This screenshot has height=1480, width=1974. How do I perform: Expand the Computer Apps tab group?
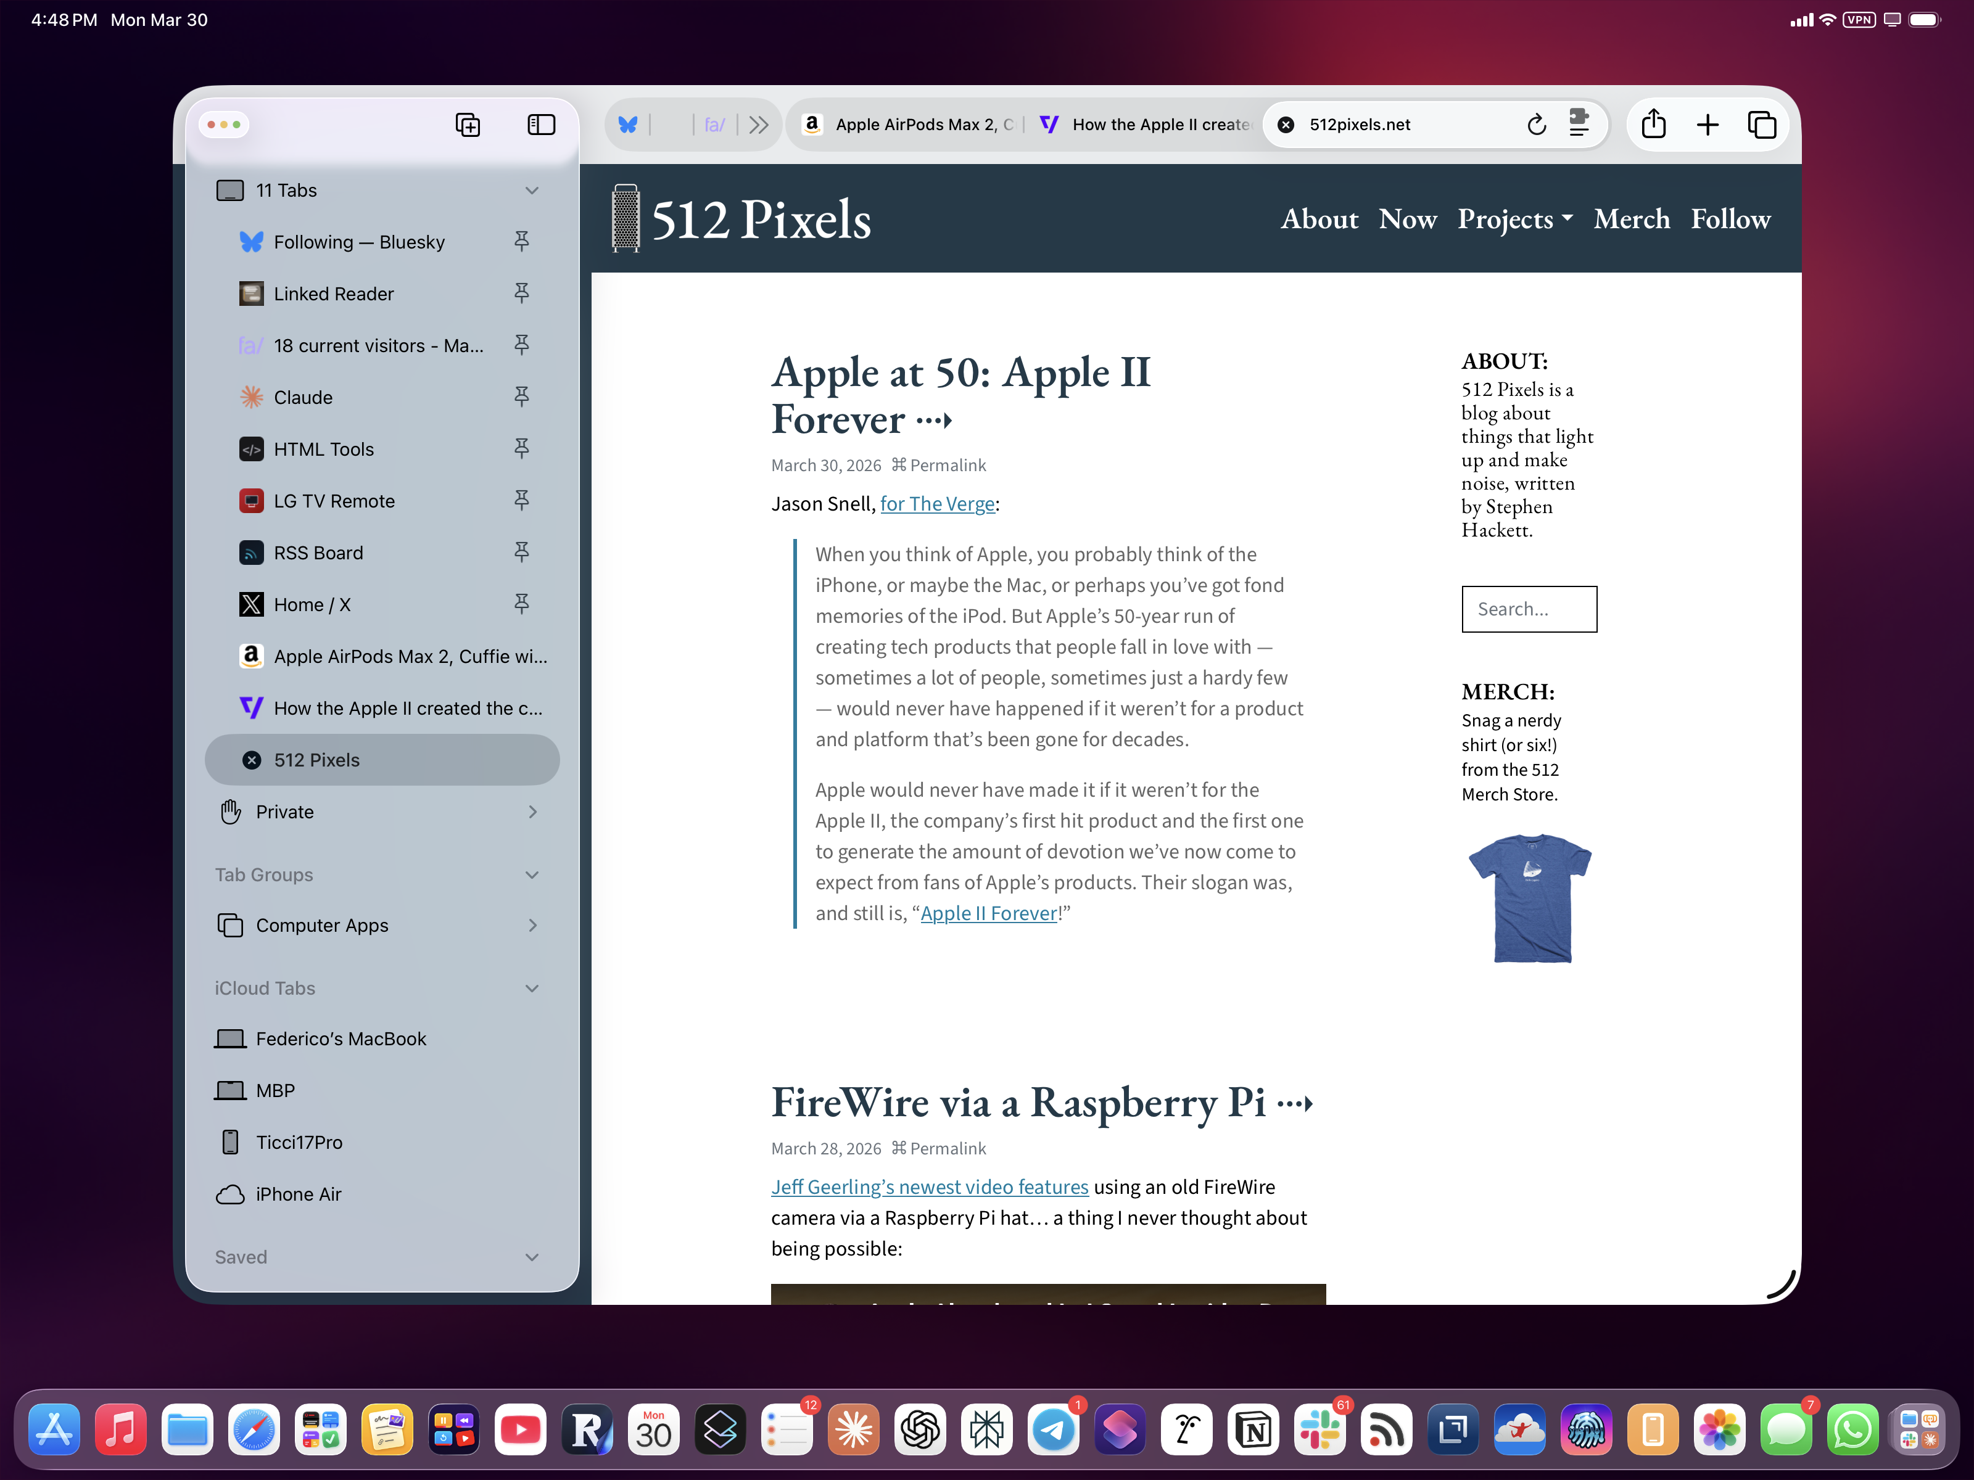(533, 925)
